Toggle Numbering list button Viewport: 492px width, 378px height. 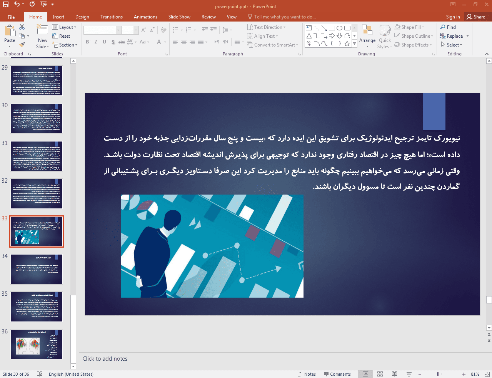tap(188, 30)
